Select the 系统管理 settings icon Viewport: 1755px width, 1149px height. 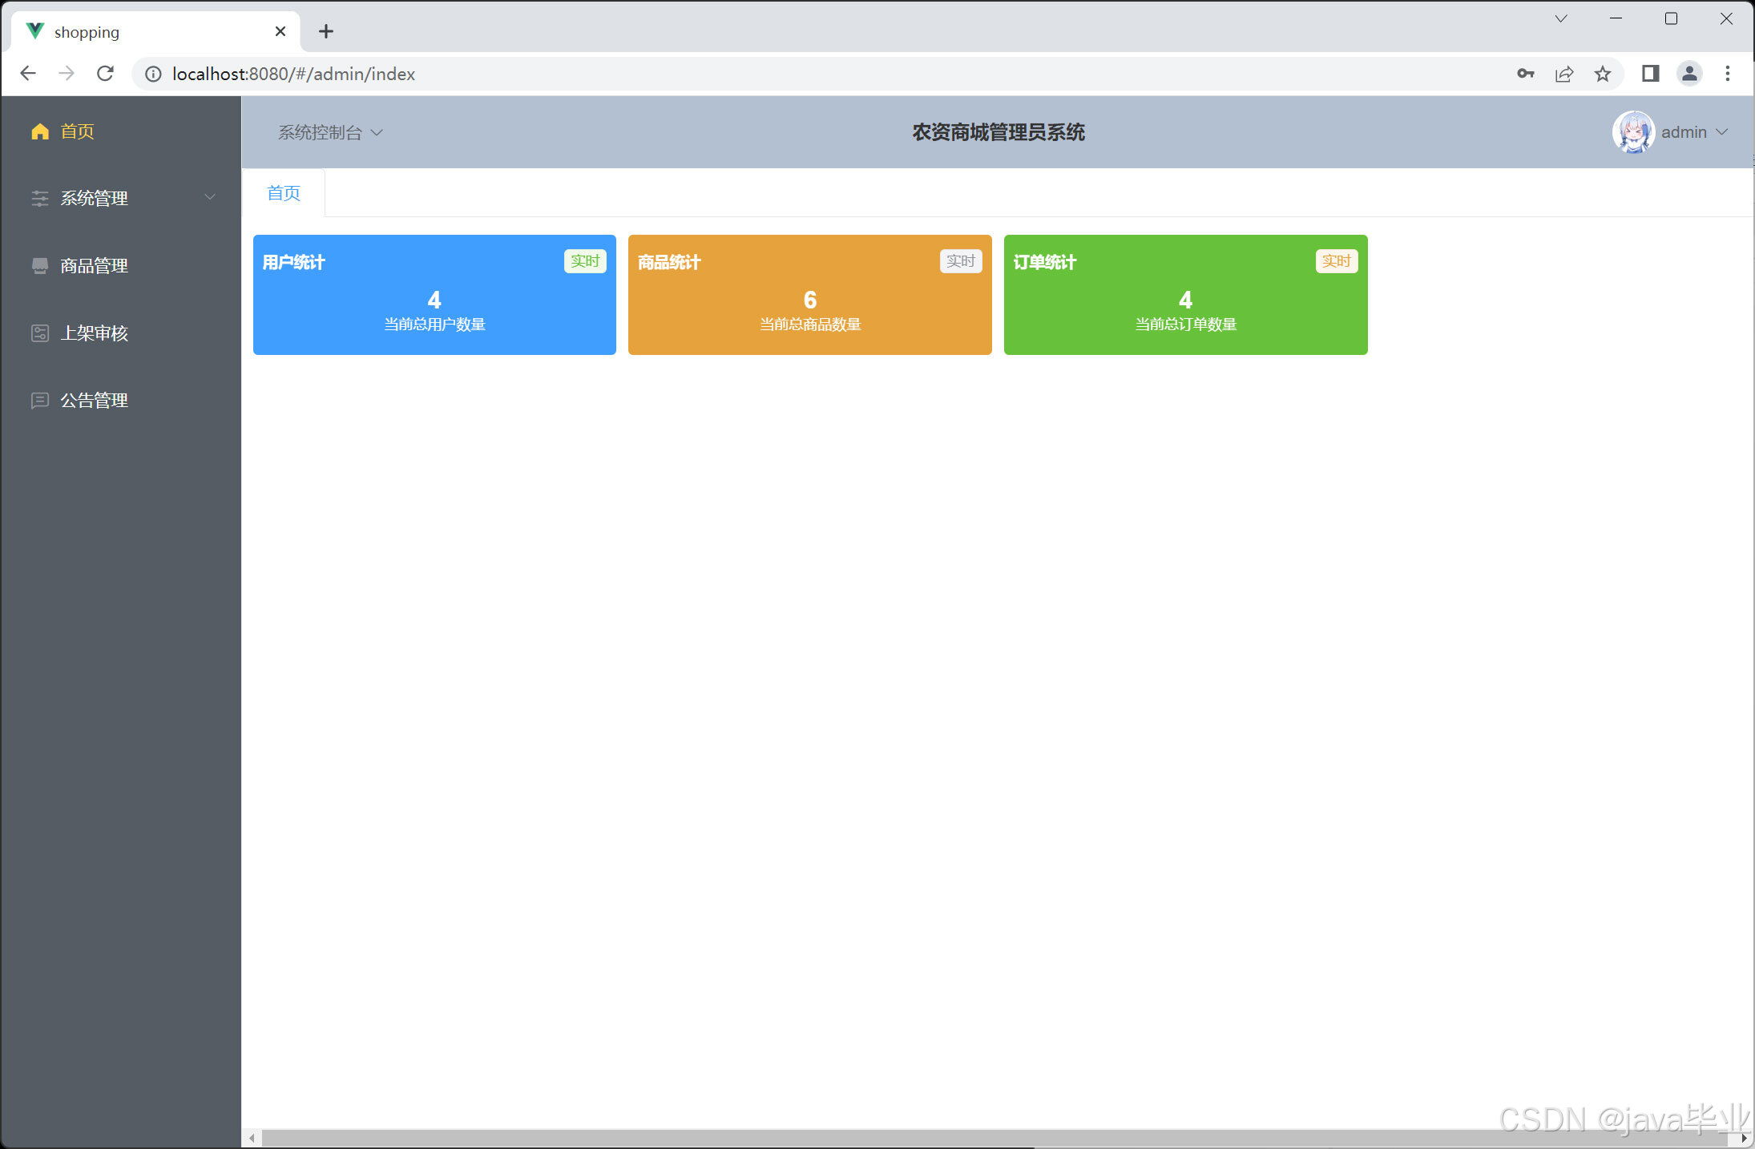(39, 198)
